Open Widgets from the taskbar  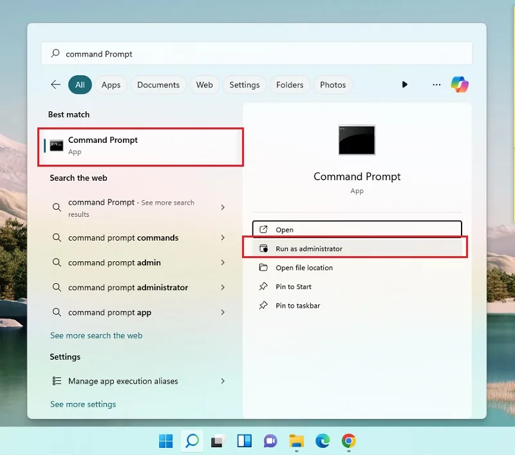click(x=245, y=441)
